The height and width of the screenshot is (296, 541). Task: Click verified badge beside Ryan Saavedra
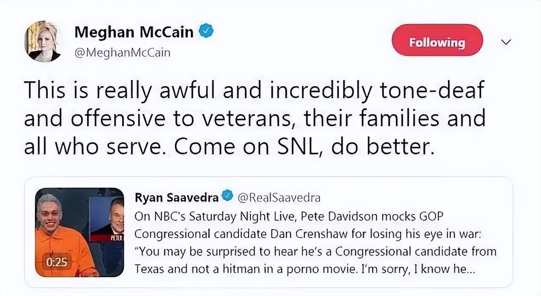(x=228, y=197)
